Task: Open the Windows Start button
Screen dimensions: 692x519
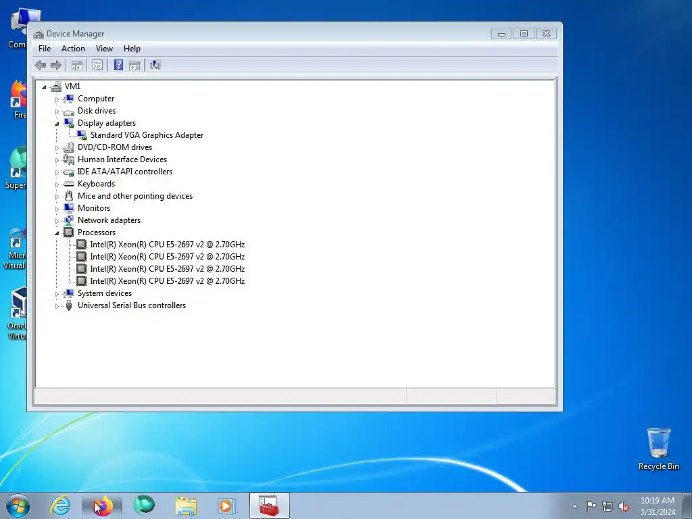Action: click(x=18, y=505)
